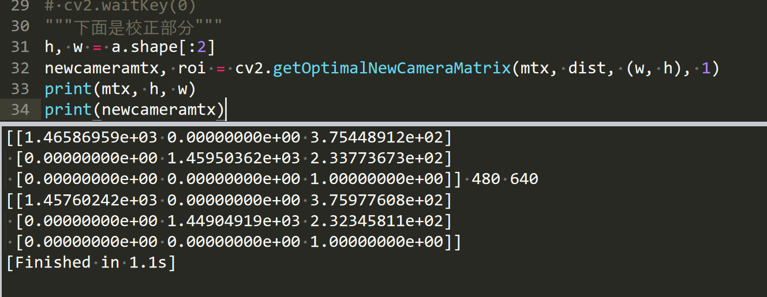Click the Chinese docstring on line 30
The image size is (767, 297).
coord(133,26)
